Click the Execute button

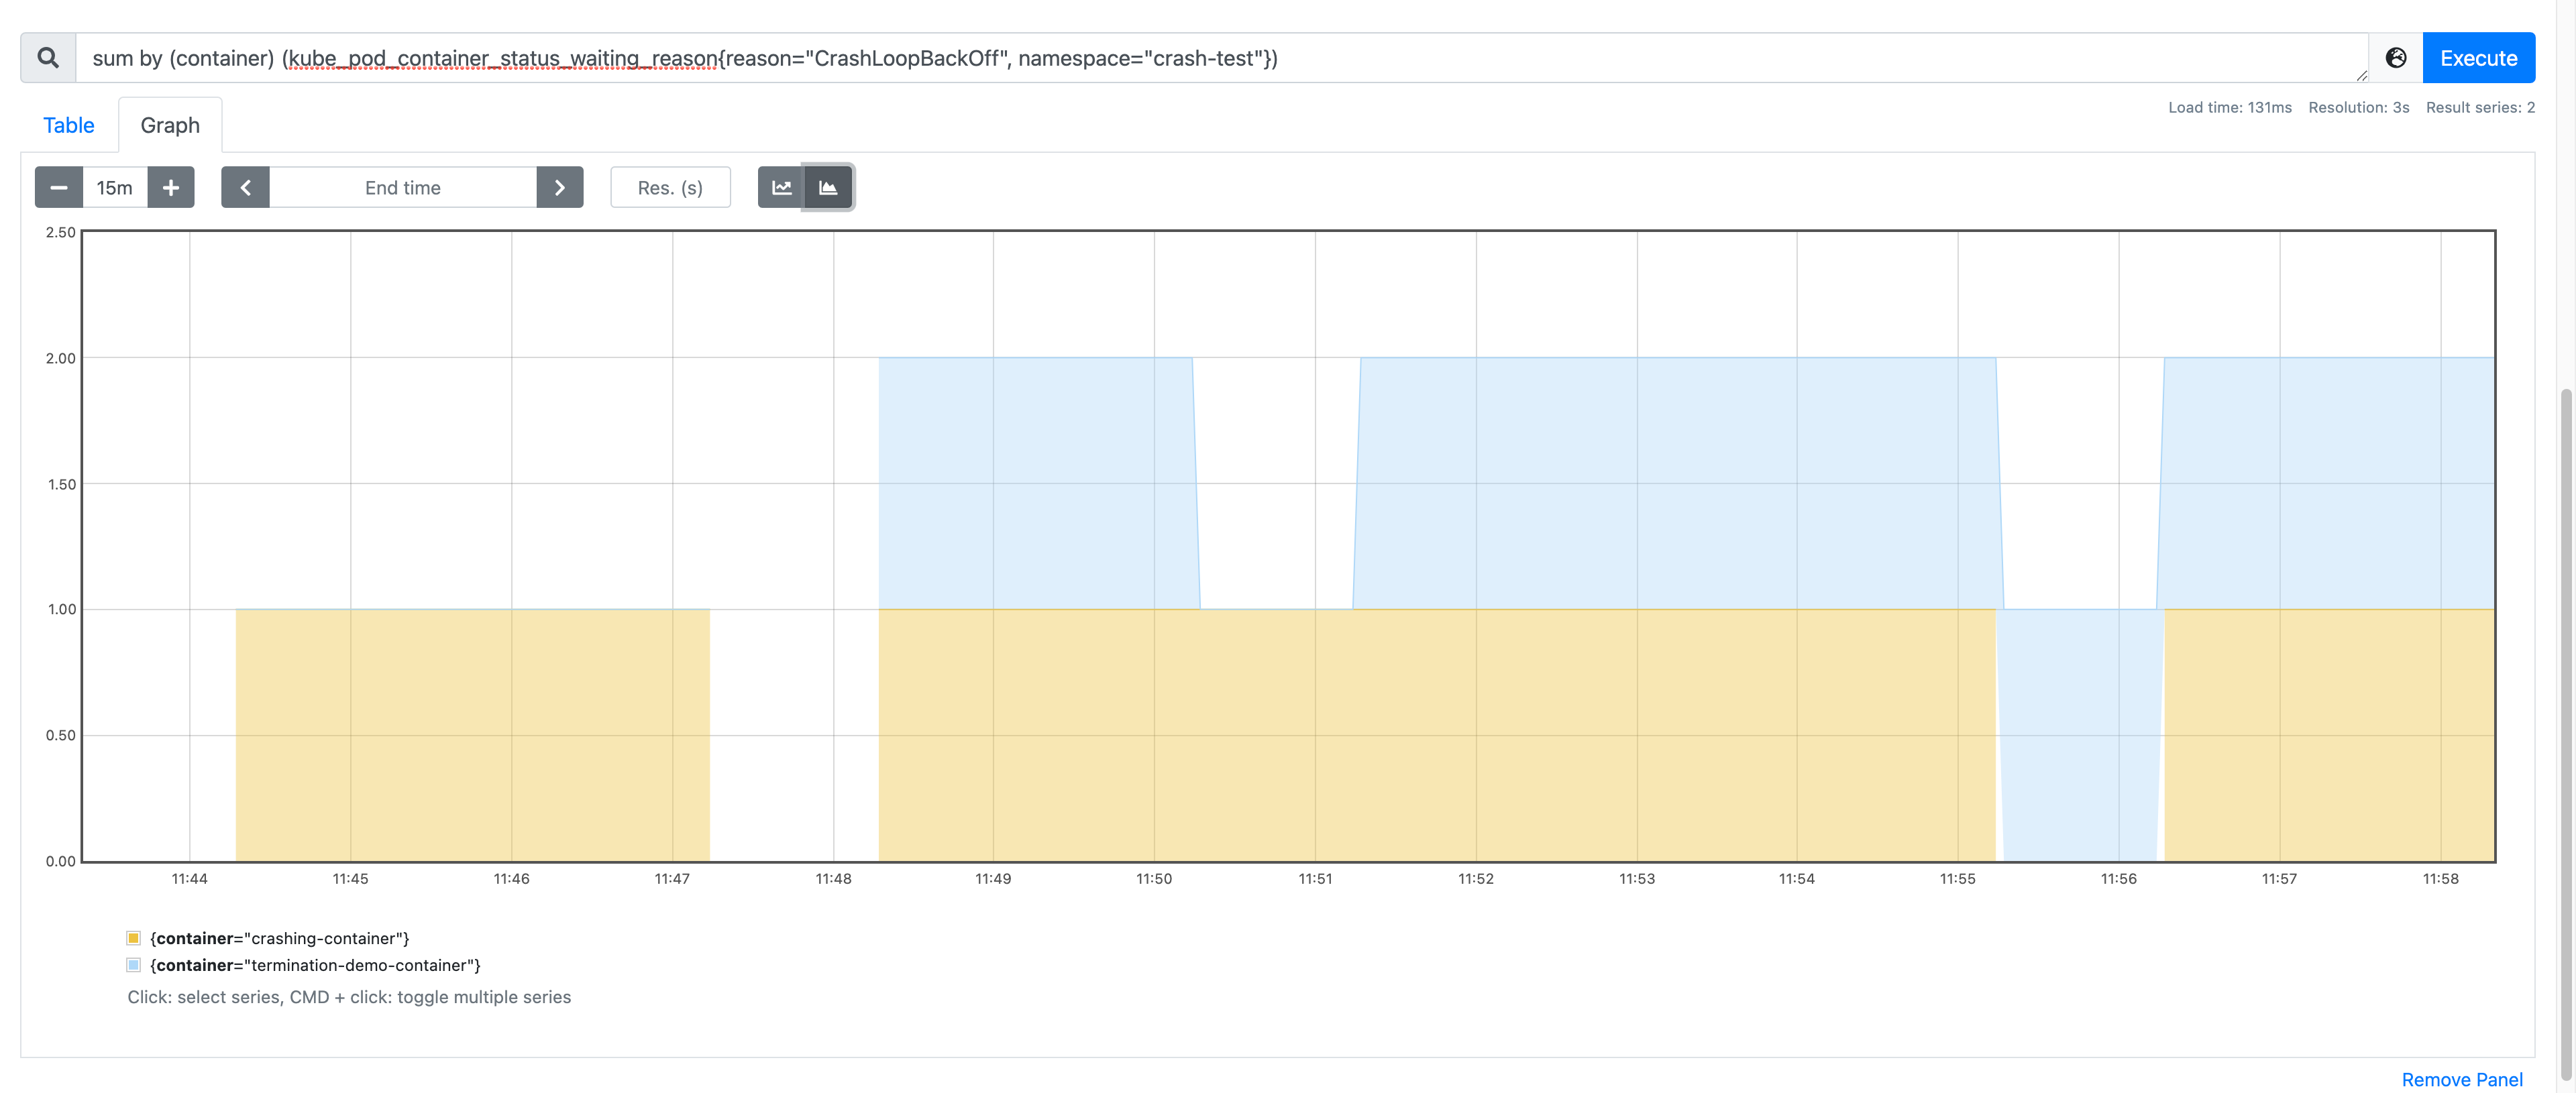2479,57
